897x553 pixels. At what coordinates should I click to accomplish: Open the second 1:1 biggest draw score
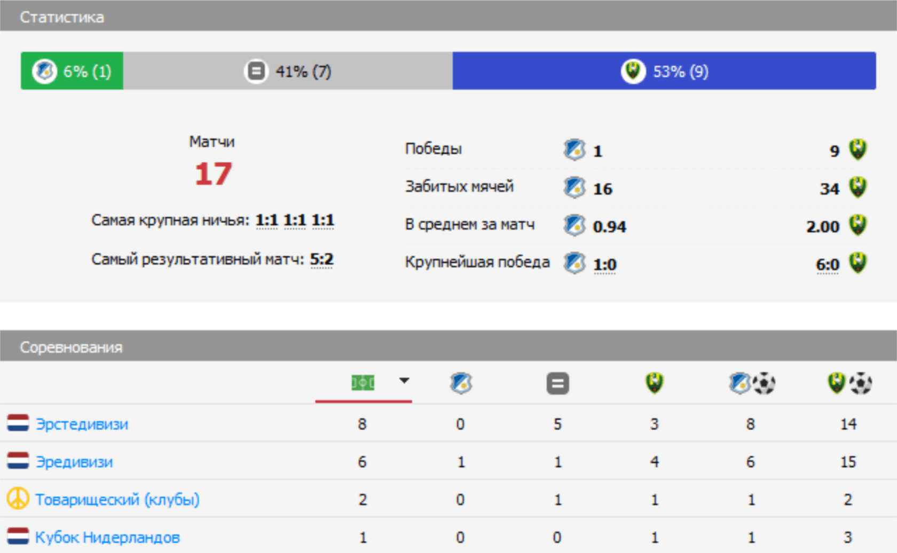coord(295,220)
